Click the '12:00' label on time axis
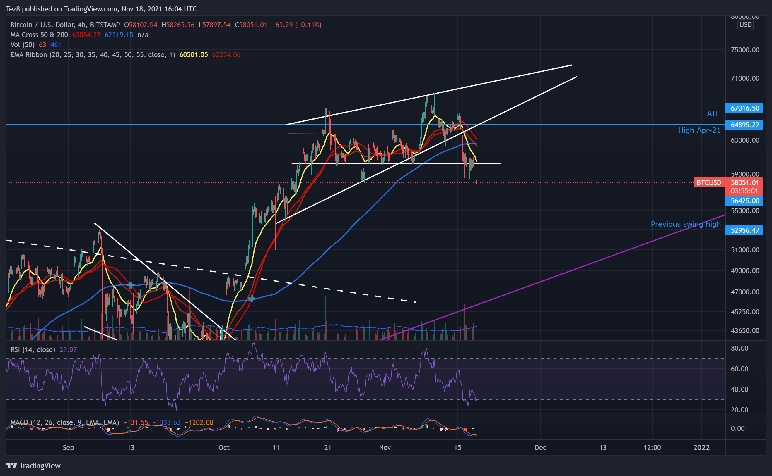Viewport: 772px width, 476px height. (652, 447)
